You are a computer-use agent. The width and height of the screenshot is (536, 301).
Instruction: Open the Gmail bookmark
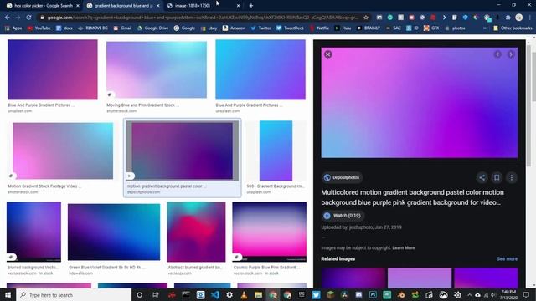(122, 28)
